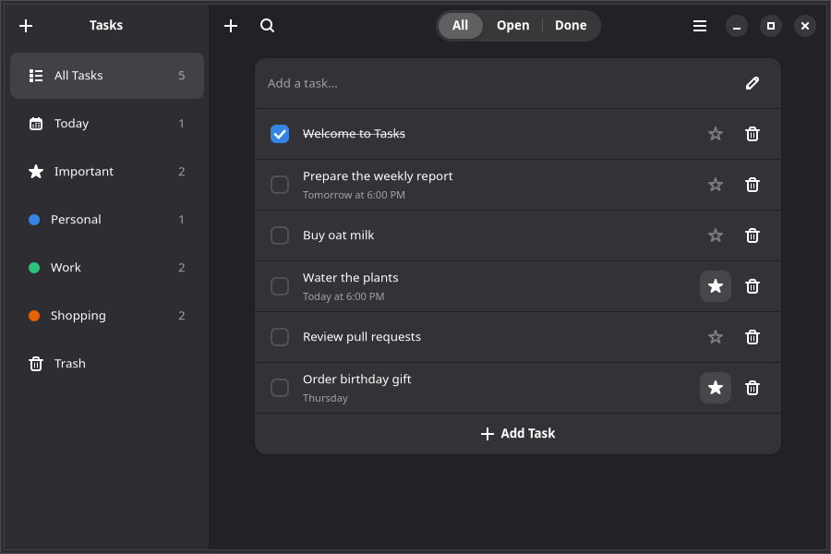Check the Order birthday gift checkbox
This screenshot has height=554, width=831.
click(x=279, y=388)
